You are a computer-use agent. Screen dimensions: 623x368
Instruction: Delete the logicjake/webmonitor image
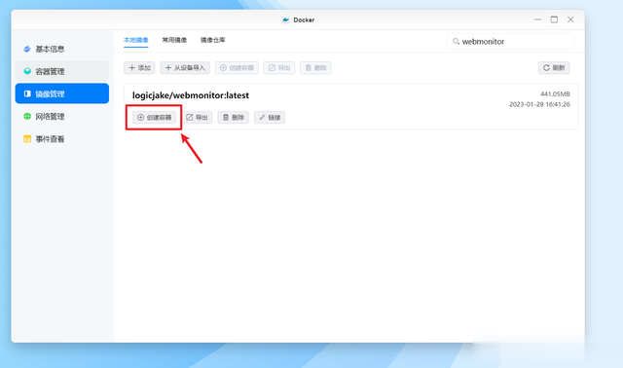coord(234,117)
